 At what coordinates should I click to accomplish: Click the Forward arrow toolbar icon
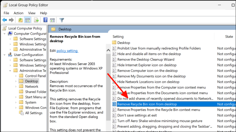coord(11,20)
